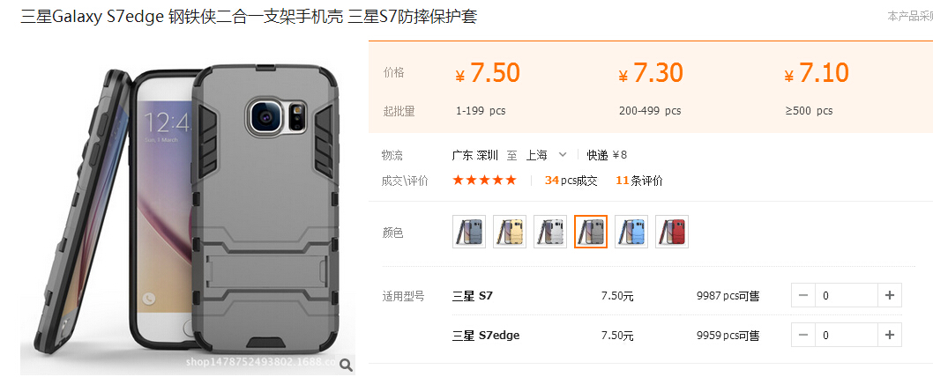
Task: Click the main gray phone case image
Action: pyautogui.click(x=188, y=208)
